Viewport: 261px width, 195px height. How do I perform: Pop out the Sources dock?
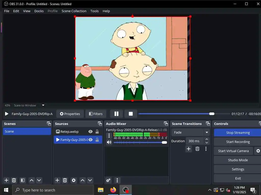(100, 124)
